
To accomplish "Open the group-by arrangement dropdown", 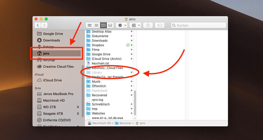I will [135, 25].
